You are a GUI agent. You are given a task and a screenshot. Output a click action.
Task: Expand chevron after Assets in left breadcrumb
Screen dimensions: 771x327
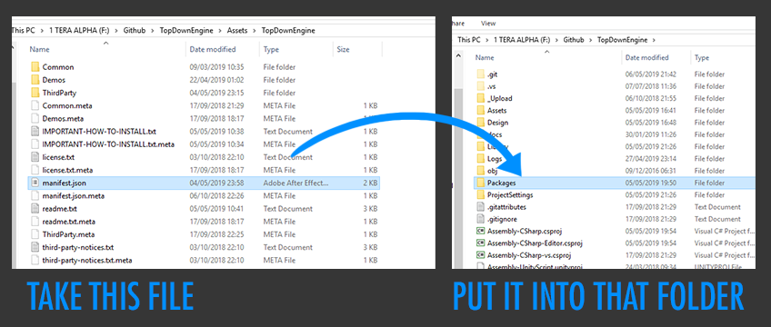[255, 31]
